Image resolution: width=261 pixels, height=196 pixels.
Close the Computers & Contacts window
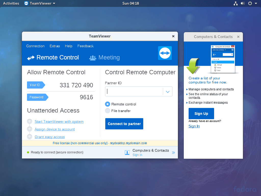[238, 37]
